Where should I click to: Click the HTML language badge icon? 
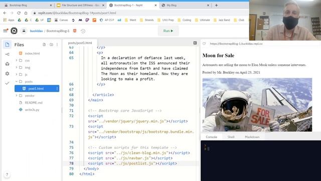click(x=75, y=31)
